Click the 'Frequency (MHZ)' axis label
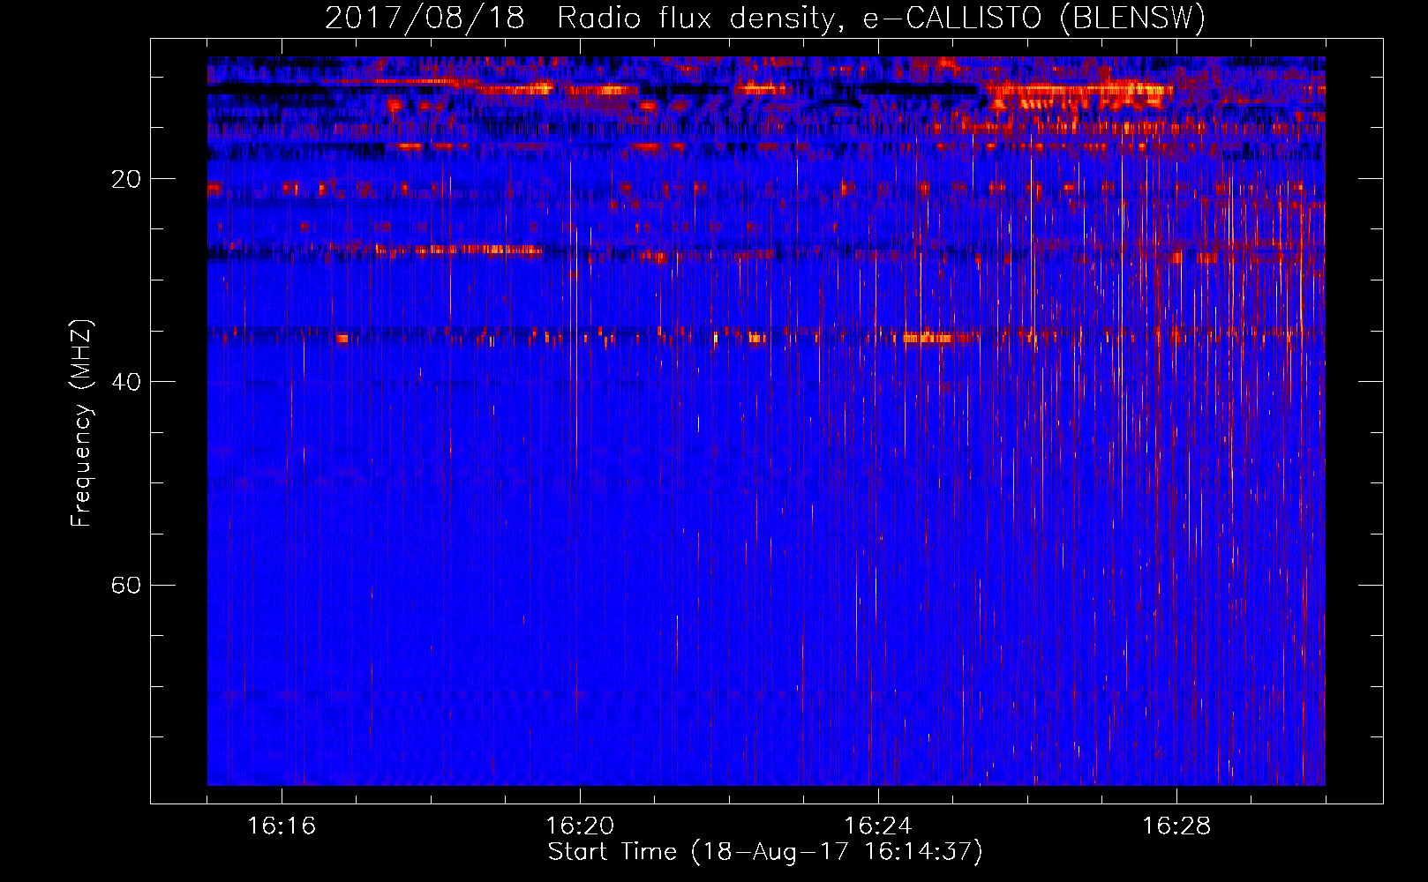Viewport: 1428px width, 882px height. [x=81, y=423]
